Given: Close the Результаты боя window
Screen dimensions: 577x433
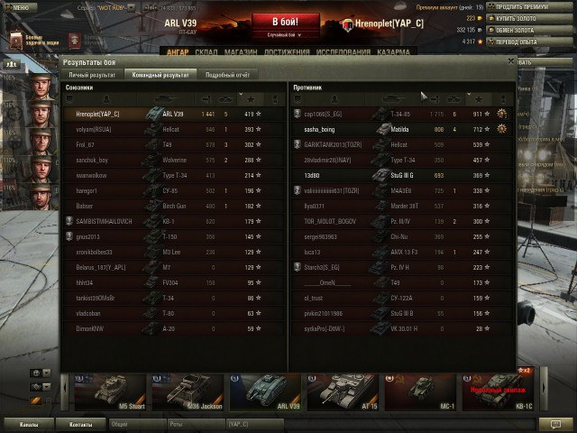Looking at the screenshot, I should click(x=511, y=61).
